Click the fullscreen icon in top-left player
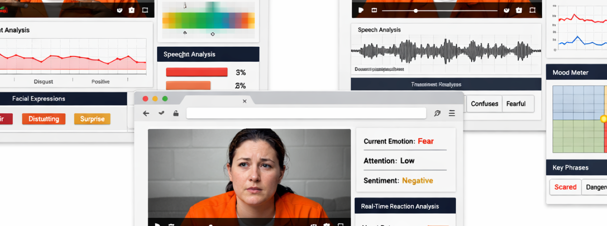This screenshot has width=607, height=226. tap(145, 10)
